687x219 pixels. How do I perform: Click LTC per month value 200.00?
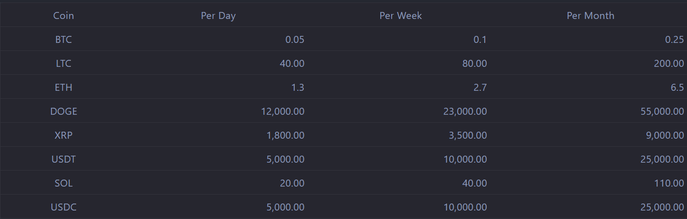(x=669, y=63)
